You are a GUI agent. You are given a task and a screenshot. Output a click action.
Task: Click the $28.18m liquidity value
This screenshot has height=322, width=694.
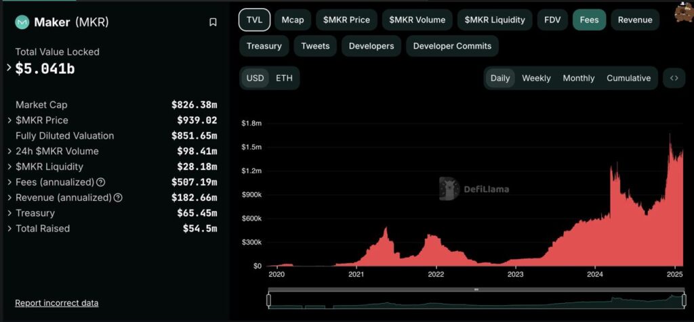point(197,166)
